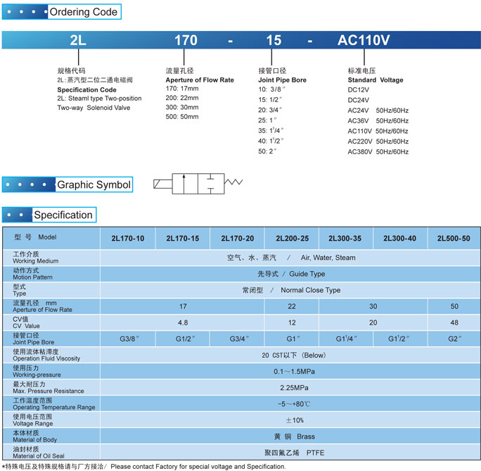Click the '2.25MPa' max pressure value

click(x=294, y=388)
